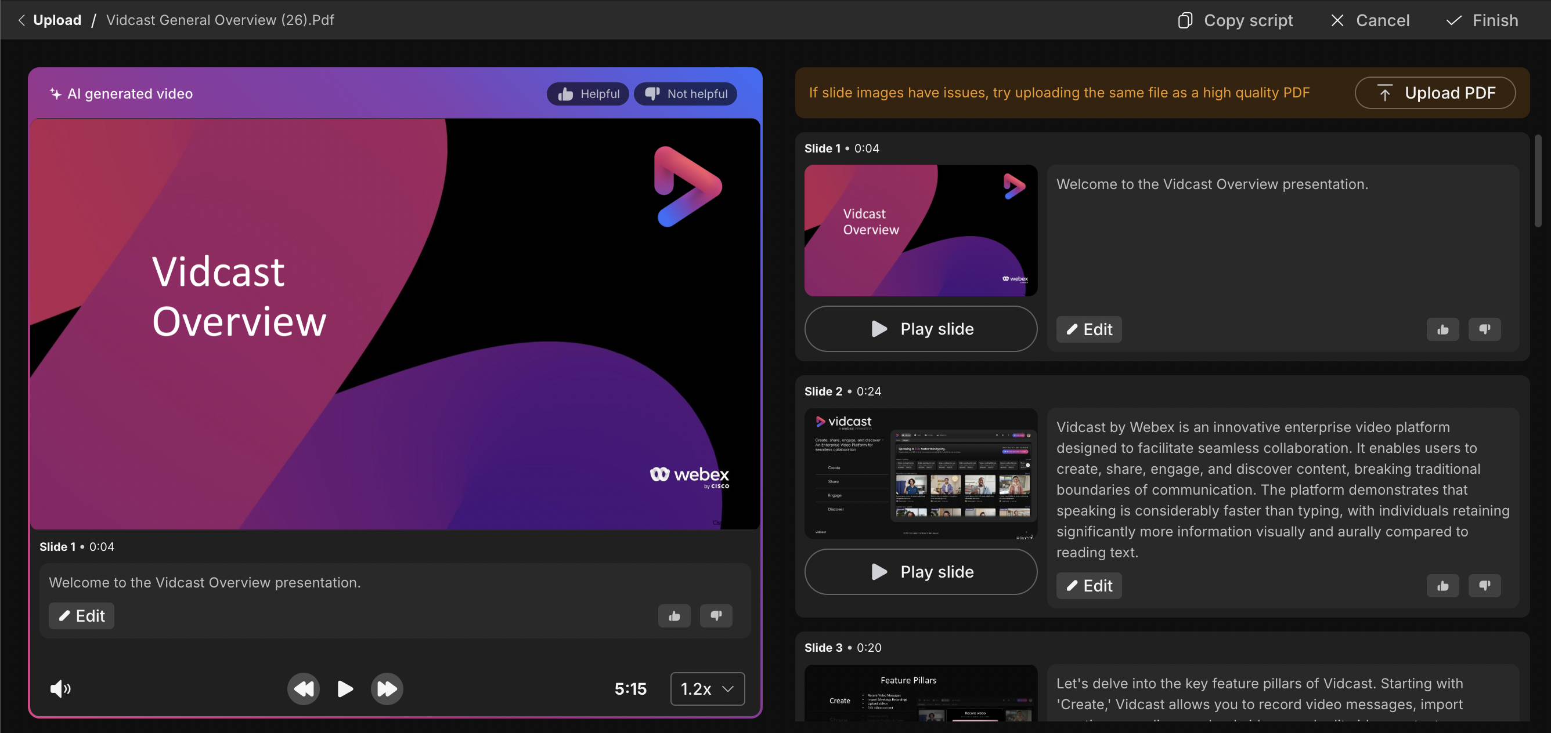Open the Upload breadcrumb link
The height and width of the screenshot is (733, 1551).
tap(57, 20)
